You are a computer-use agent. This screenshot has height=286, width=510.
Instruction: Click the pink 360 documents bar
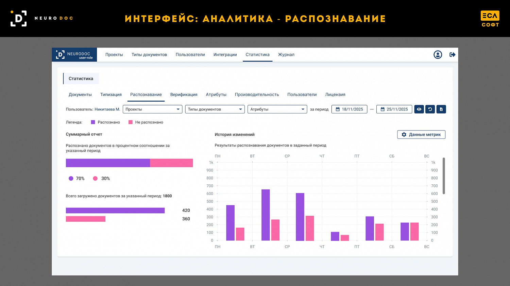86,219
